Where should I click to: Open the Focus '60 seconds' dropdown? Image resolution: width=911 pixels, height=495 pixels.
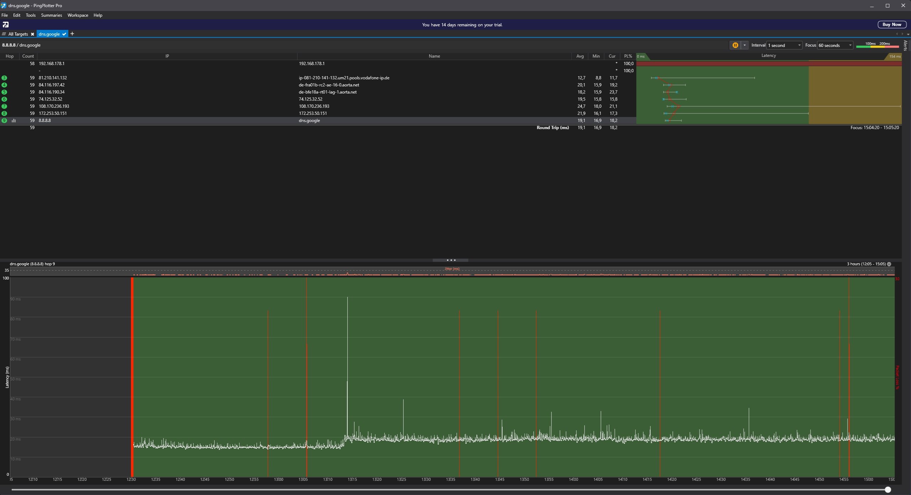point(835,45)
